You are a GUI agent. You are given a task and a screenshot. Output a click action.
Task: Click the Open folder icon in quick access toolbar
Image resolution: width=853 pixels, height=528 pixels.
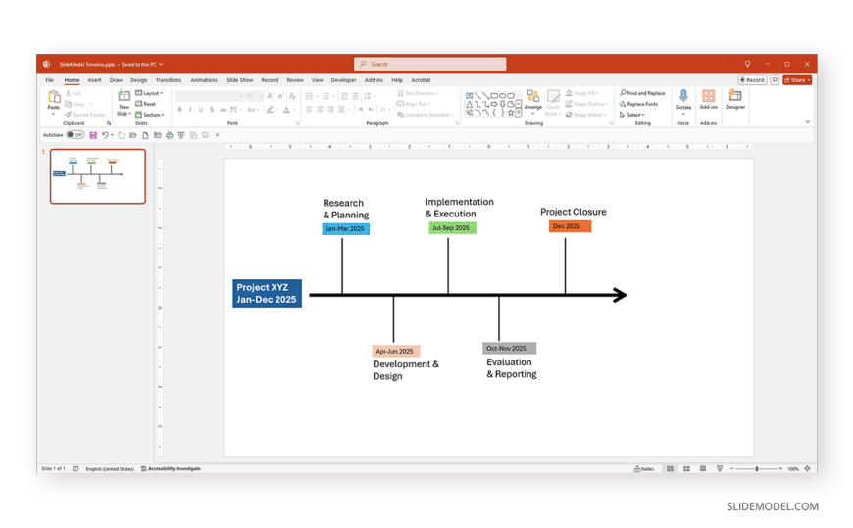[x=133, y=135]
